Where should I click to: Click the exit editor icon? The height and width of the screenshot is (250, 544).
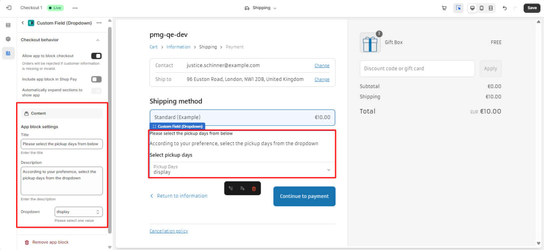[x=9, y=8]
